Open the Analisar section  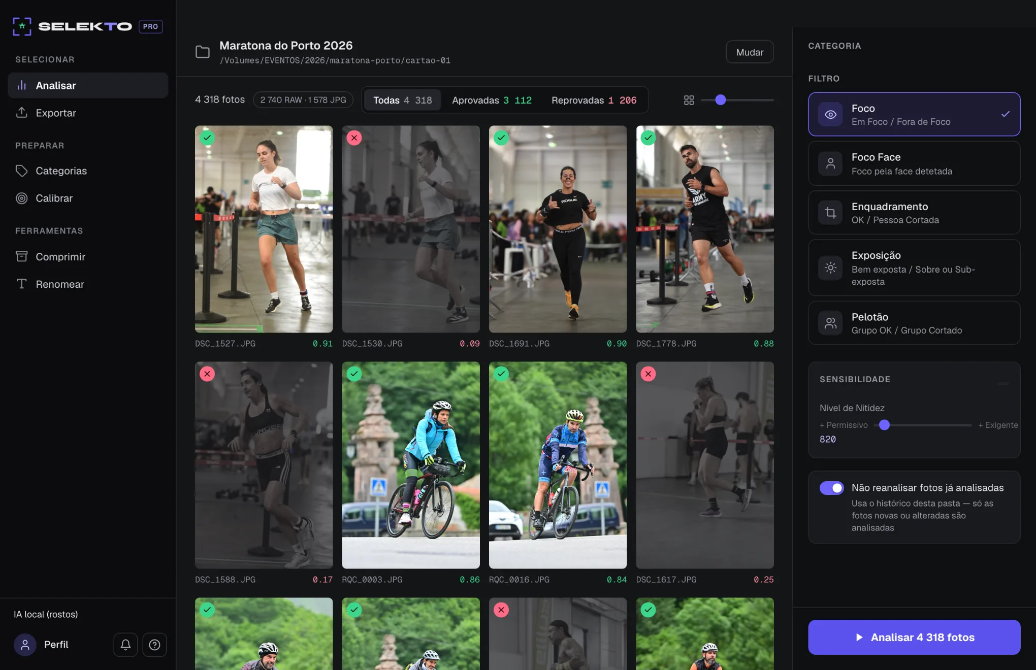tap(88, 85)
